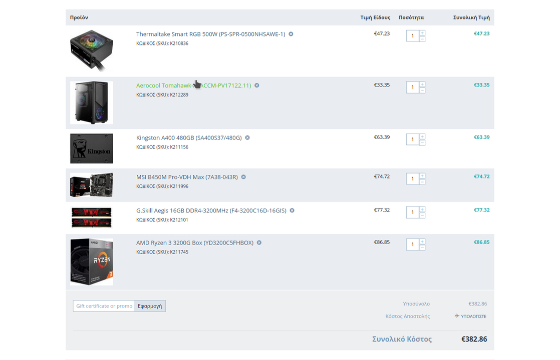This screenshot has width=560, height=360.
Task: Click the Kingston SSD thumbnail
Action: (92, 148)
